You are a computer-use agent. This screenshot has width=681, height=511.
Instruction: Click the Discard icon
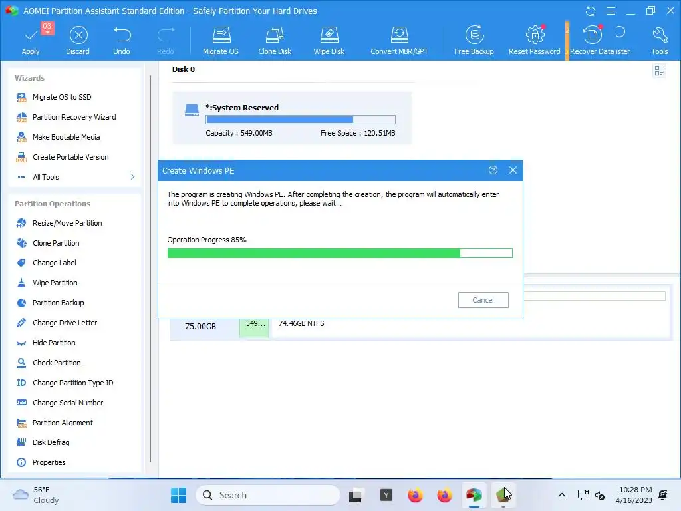[78, 35]
